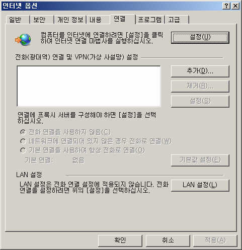Switch to the 보안 tab
The height and width of the screenshot is (250, 242).
(x=42, y=20)
